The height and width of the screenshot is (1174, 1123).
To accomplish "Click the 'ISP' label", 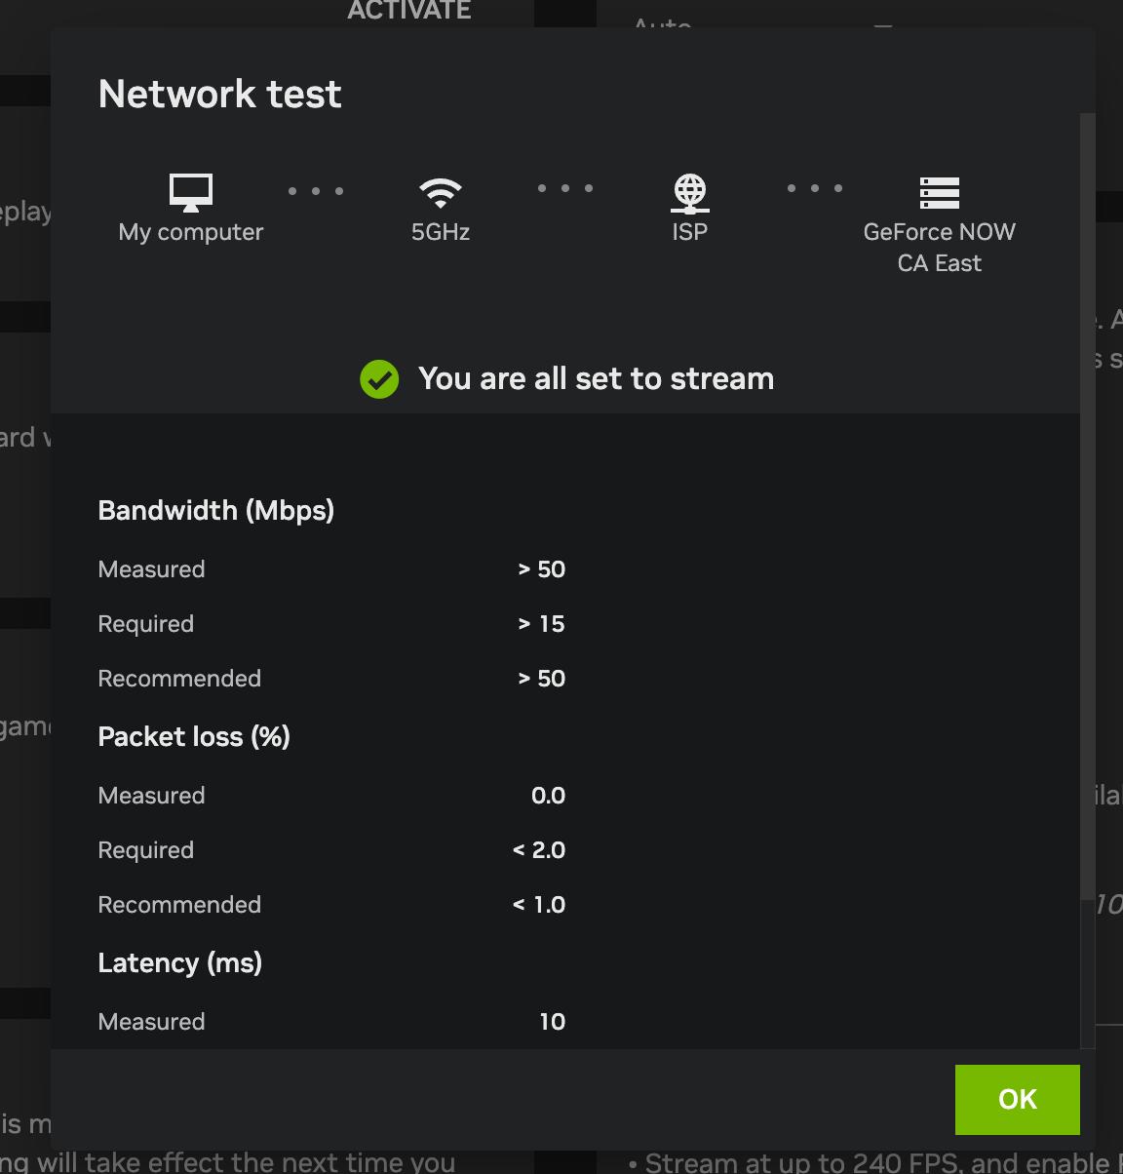I will [690, 232].
